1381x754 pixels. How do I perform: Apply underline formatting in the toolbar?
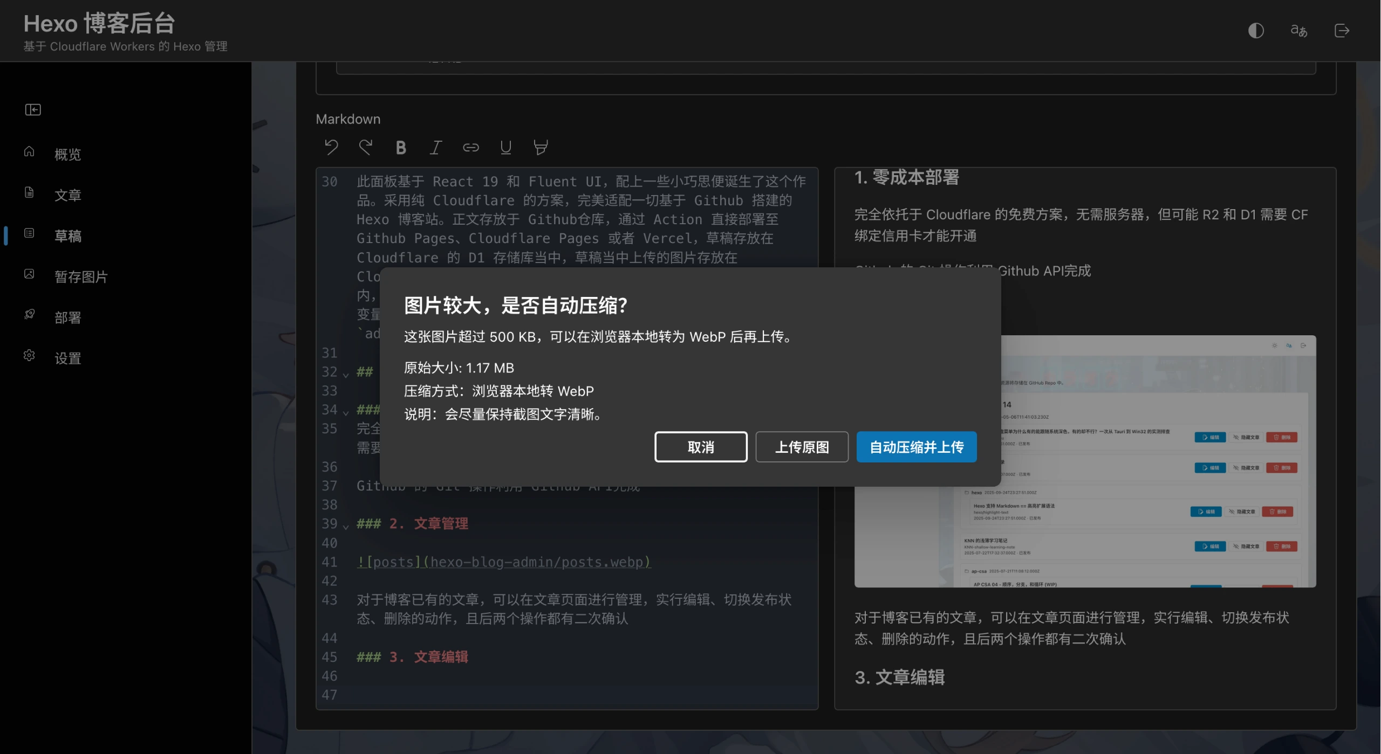point(505,147)
